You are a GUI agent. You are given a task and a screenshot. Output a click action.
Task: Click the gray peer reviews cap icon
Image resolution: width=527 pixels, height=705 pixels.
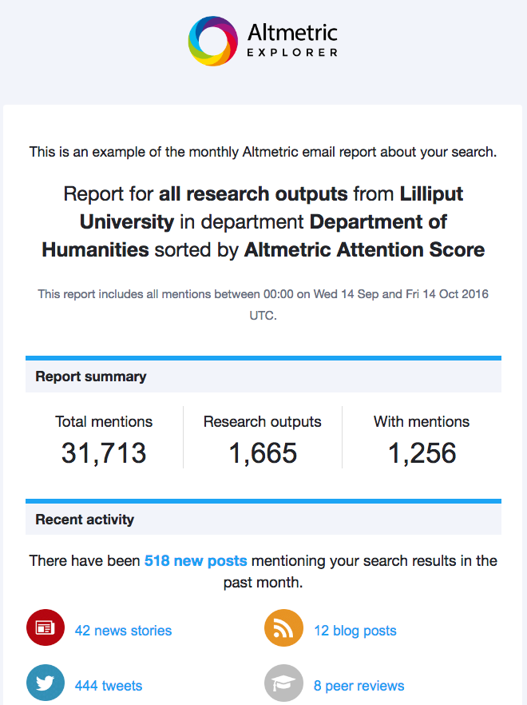tap(283, 685)
